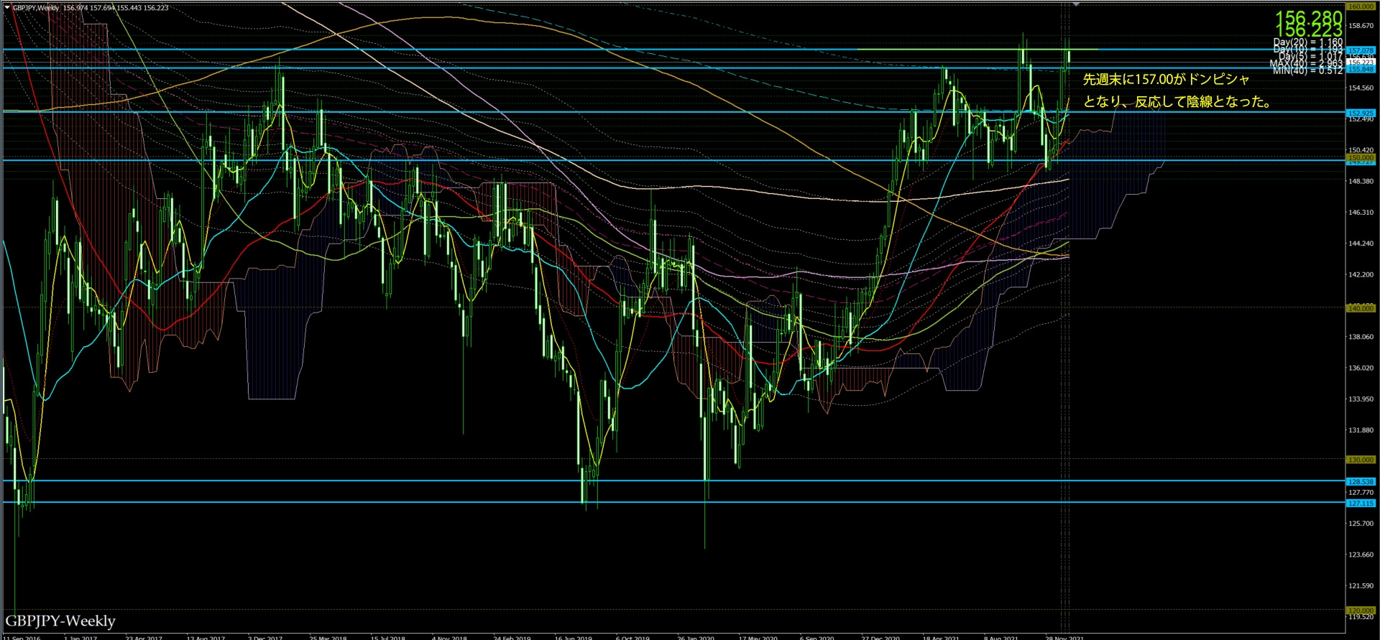This screenshot has height=640, width=1380.
Task: Click the 150.420 price axis label
Action: 1361,151
